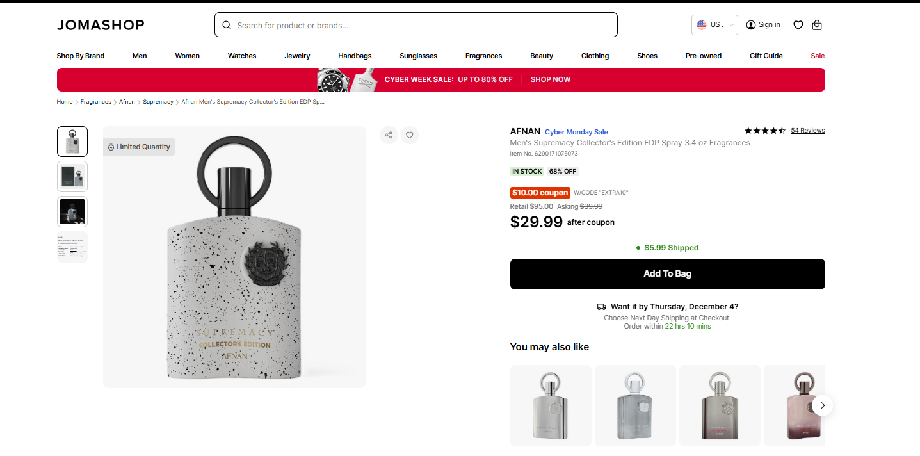
Task: Select the Sale menu item
Action: 818,56
